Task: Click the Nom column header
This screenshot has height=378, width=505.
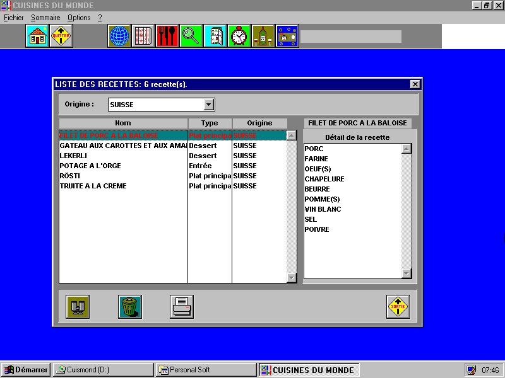Action: point(123,123)
